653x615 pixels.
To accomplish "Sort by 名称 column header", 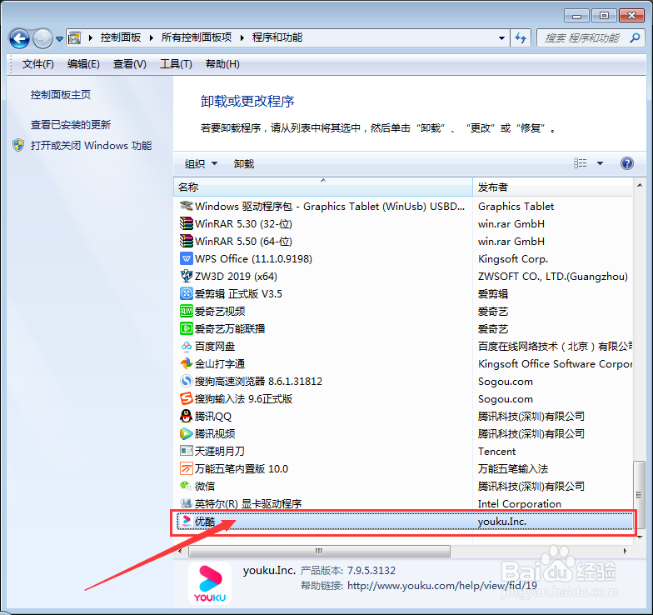I will (323, 187).
